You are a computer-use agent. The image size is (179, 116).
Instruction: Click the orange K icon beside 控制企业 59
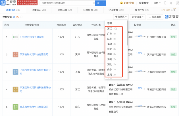17,17
